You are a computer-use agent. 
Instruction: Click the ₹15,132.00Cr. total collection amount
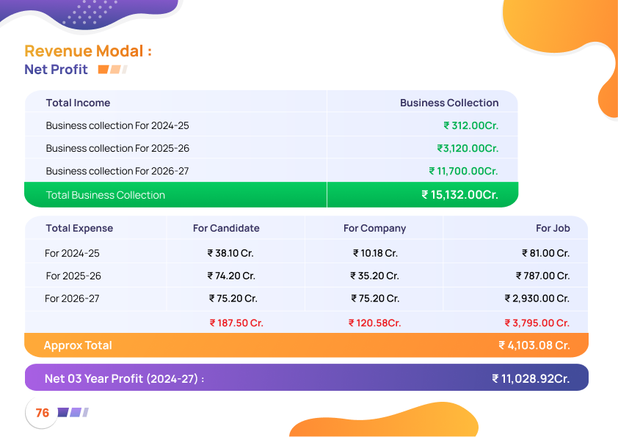pos(459,195)
